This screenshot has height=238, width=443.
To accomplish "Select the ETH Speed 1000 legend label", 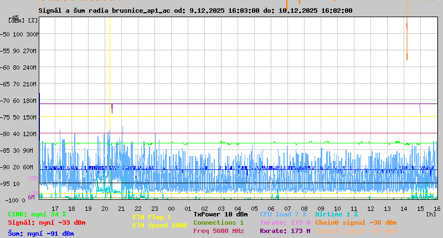I will [x=159, y=225].
